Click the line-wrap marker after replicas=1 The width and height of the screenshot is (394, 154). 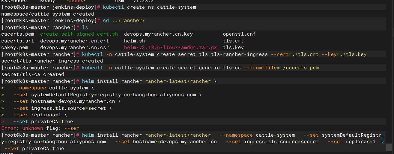pyautogui.click(x=384, y=142)
